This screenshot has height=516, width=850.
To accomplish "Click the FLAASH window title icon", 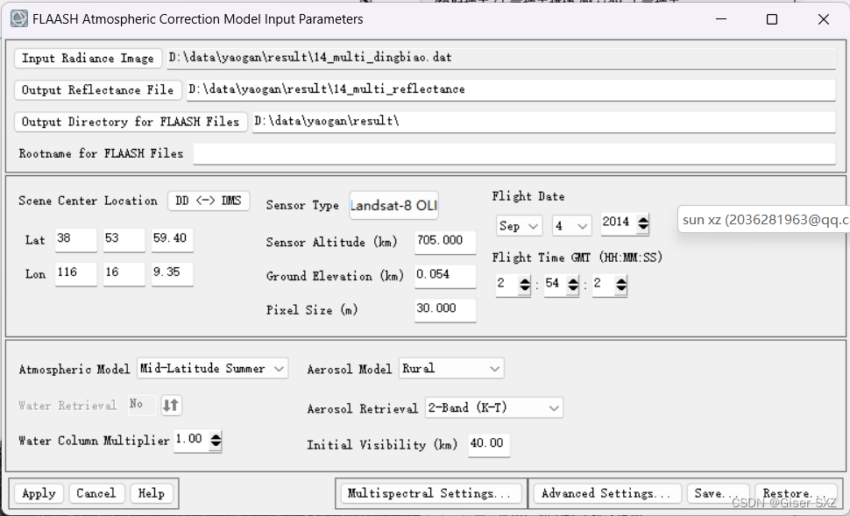I will click(19, 19).
